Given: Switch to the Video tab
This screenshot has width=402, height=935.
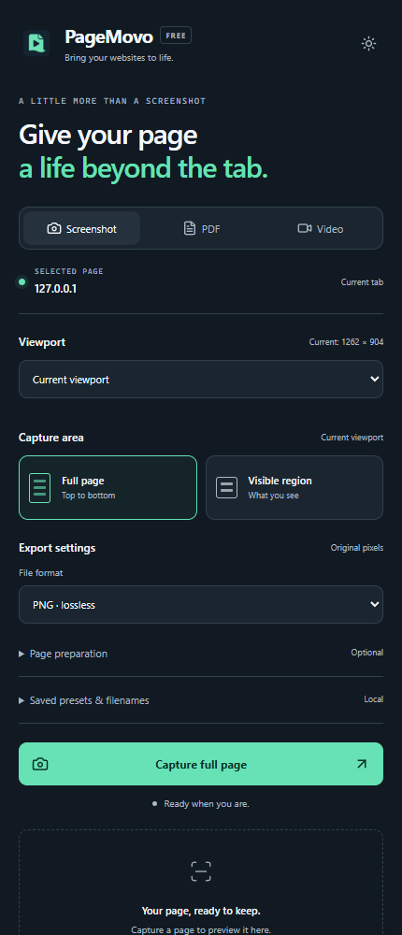Looking at the screenshot, I should 321,228.
